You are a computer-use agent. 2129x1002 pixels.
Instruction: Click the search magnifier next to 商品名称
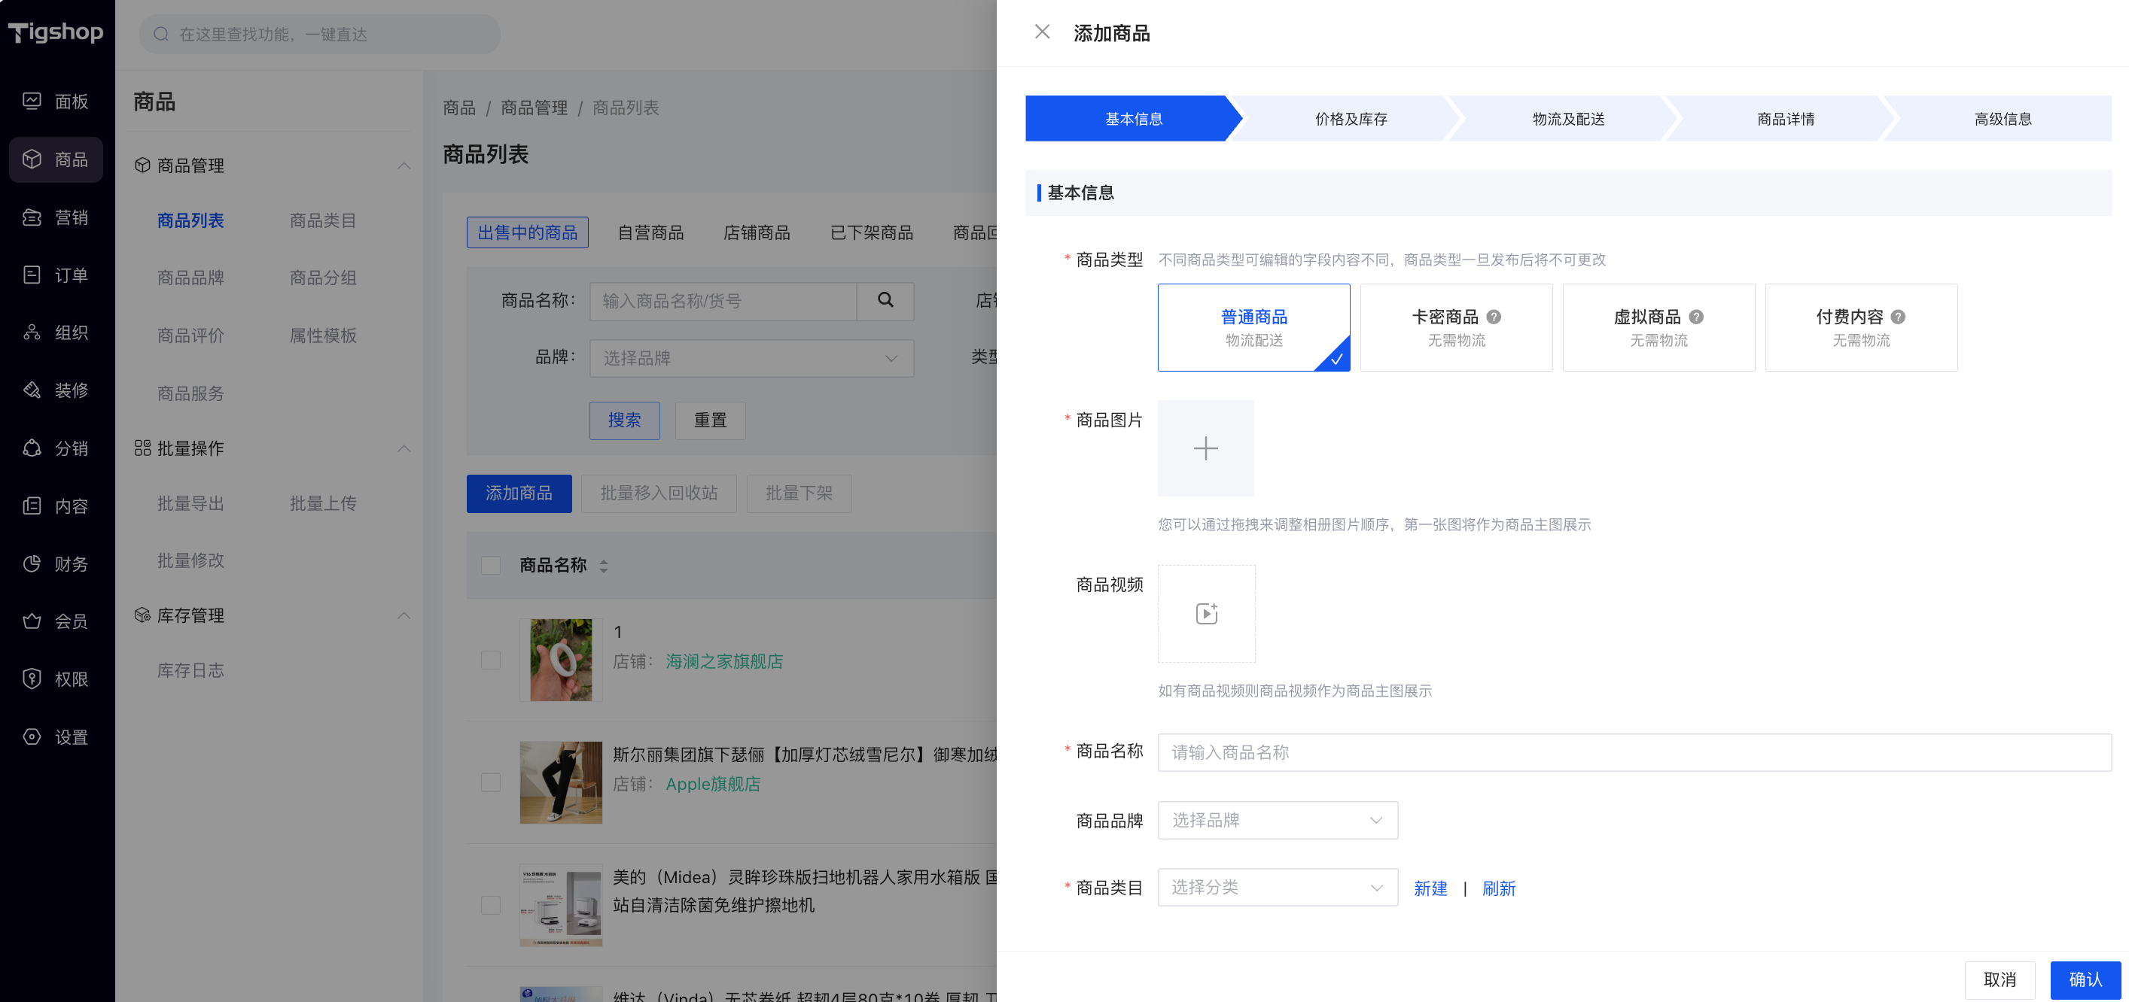(x=885, y=301)
